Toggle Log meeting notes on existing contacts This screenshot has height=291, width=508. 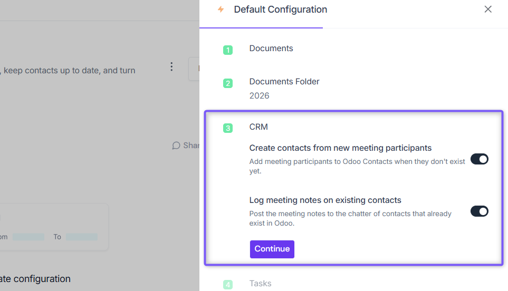[x=479, y=211]
